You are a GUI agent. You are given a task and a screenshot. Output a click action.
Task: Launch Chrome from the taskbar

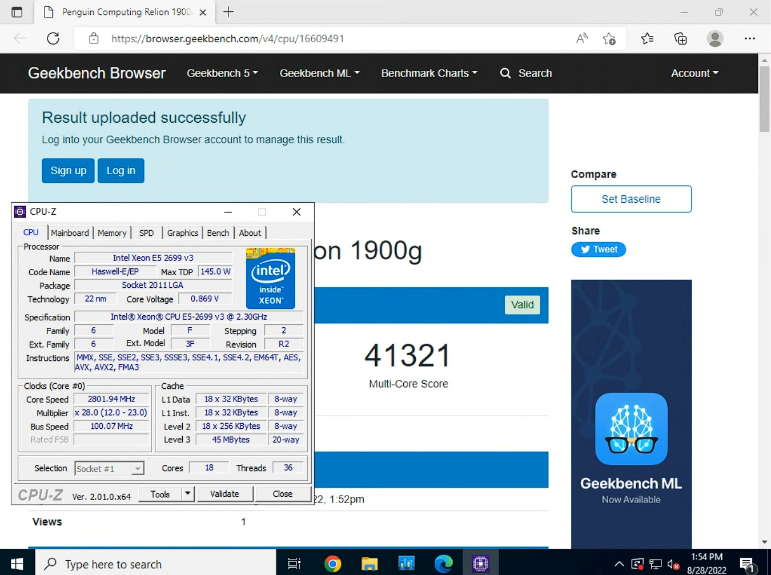point(332,564)
